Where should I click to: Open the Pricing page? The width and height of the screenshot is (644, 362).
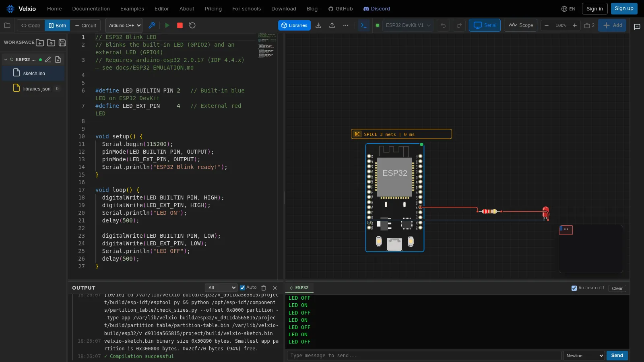(213, 8)
